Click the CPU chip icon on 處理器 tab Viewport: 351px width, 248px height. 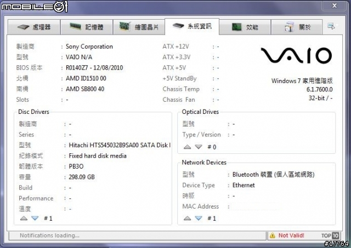pyautogui.click(x=23, y=27)
